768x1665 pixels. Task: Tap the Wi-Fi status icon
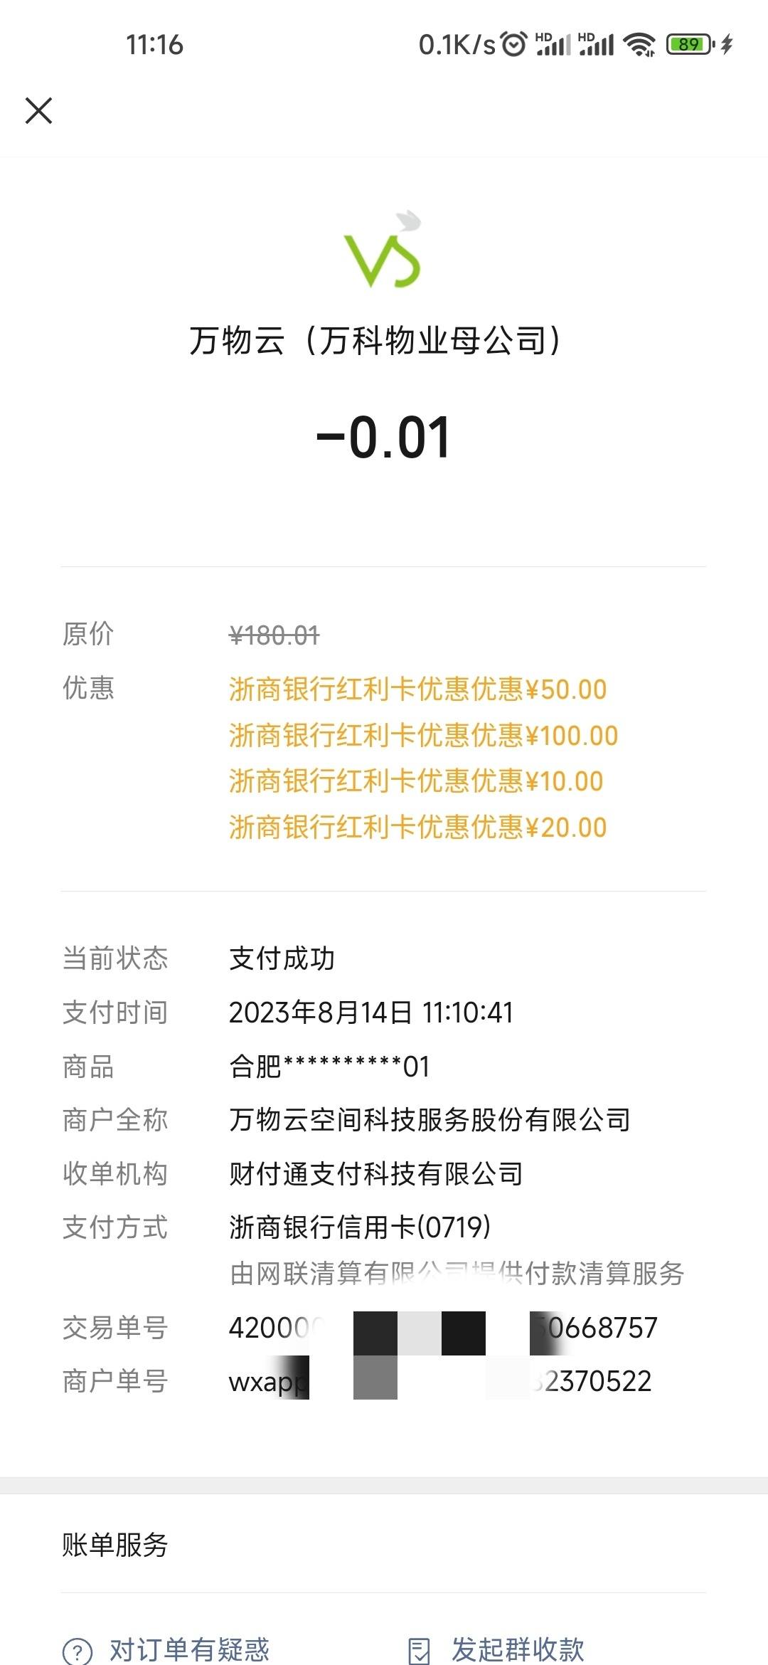(x=639, y=45)
